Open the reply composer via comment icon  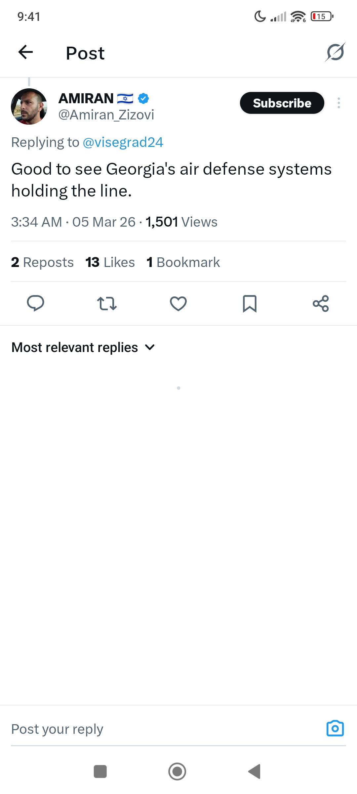(36, 304)
